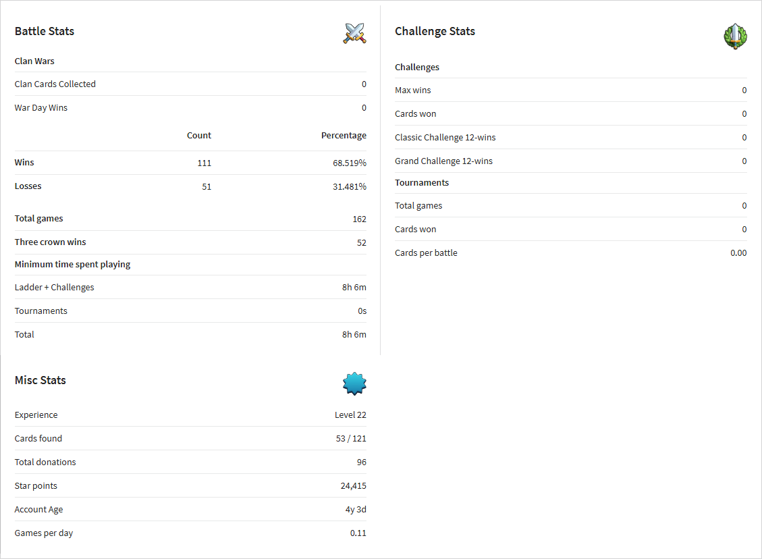Click the Grand Challenge 12-wins label
Viewport: 762px width, 559px height.
[443, 161]
